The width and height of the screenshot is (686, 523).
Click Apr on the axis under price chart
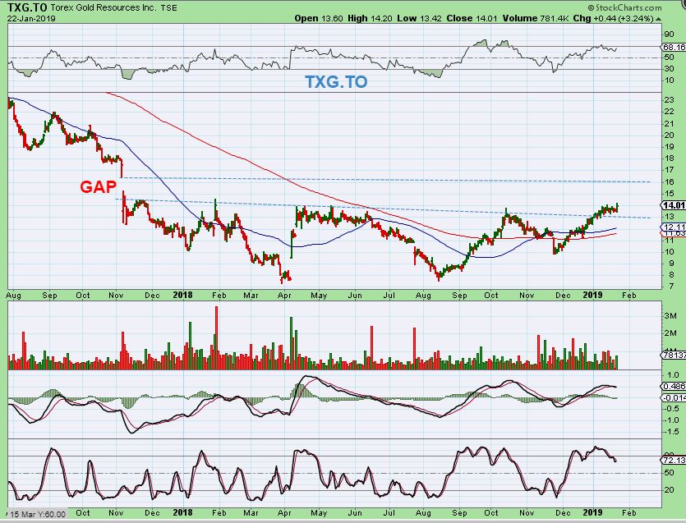click(284, 296)
